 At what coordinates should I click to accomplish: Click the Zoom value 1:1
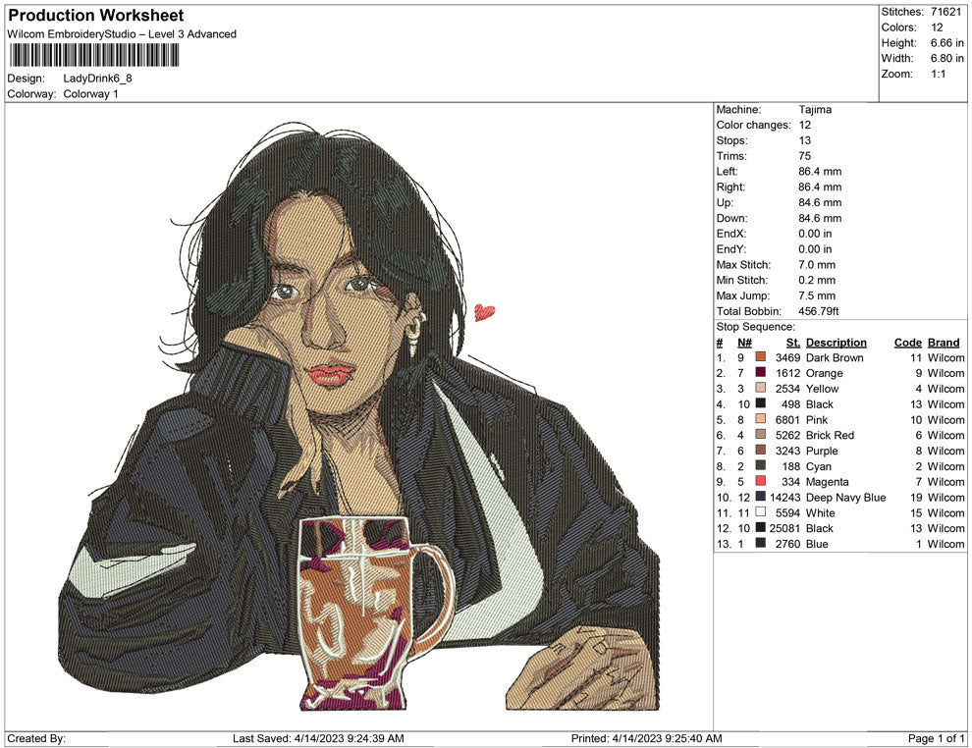point(938,74)
